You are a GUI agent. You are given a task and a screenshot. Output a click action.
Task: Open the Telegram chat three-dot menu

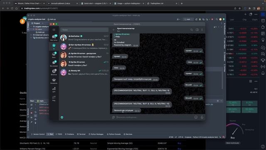pos(202,30)
